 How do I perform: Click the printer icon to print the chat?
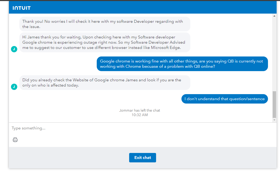coord(15,140)
